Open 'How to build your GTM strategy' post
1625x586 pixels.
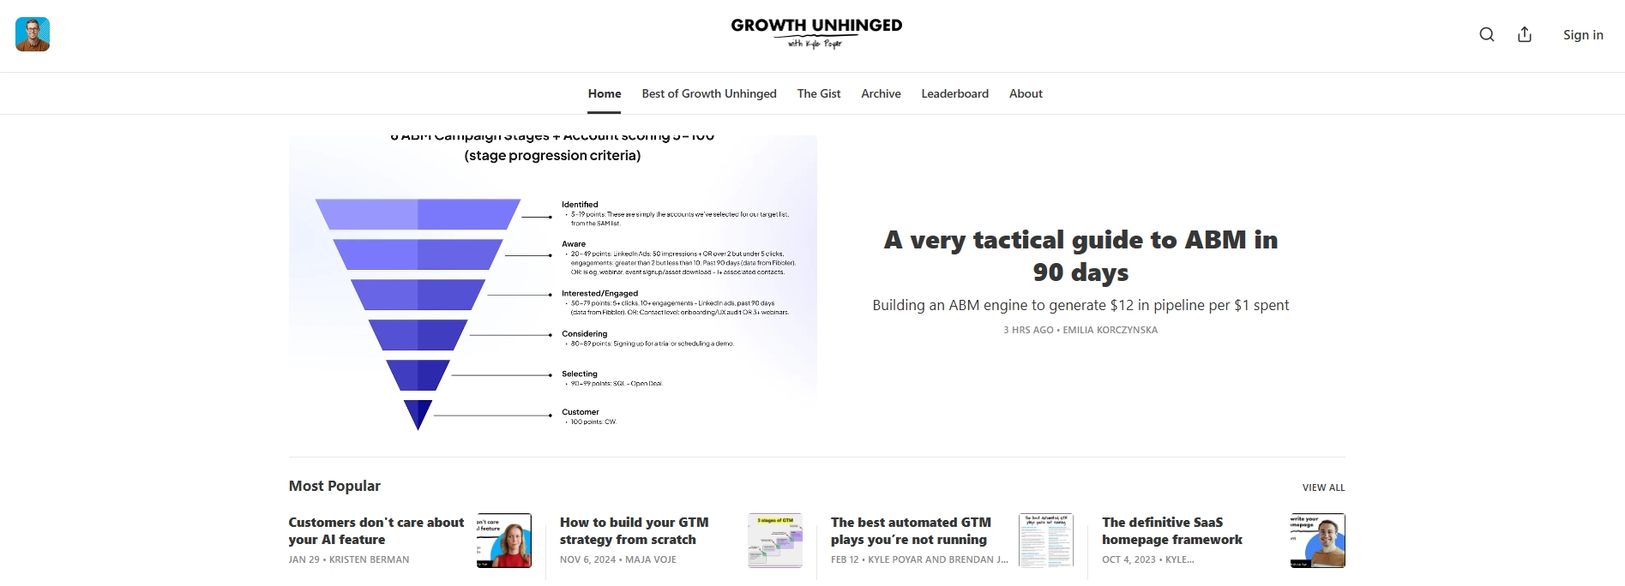click(x=635, y=530)
